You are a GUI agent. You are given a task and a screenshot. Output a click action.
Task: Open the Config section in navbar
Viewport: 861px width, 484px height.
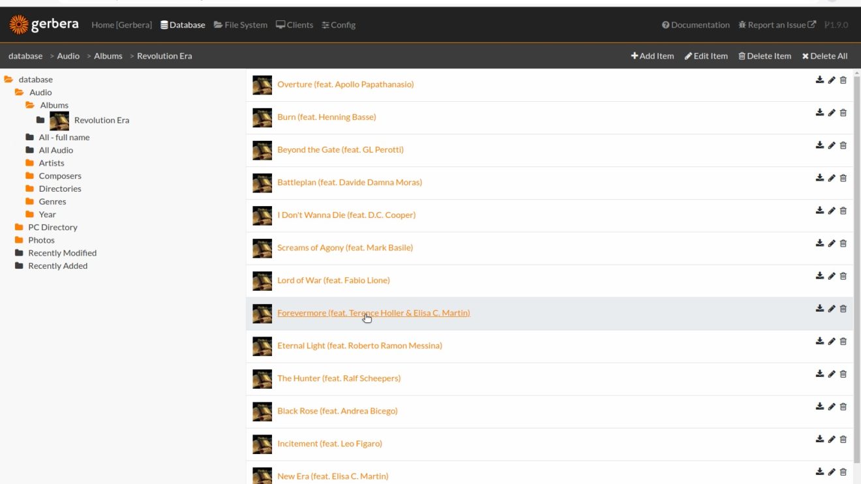[x=339, y=25]
